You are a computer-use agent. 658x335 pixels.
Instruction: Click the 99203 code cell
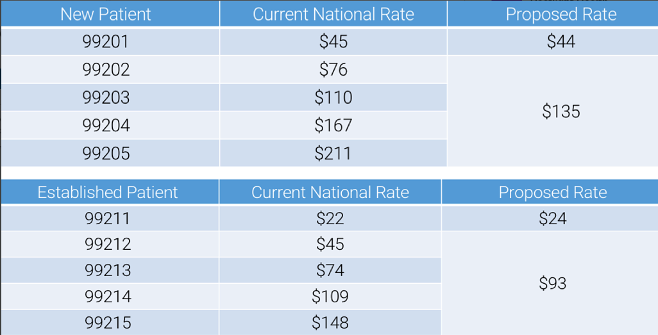(106, 97)
